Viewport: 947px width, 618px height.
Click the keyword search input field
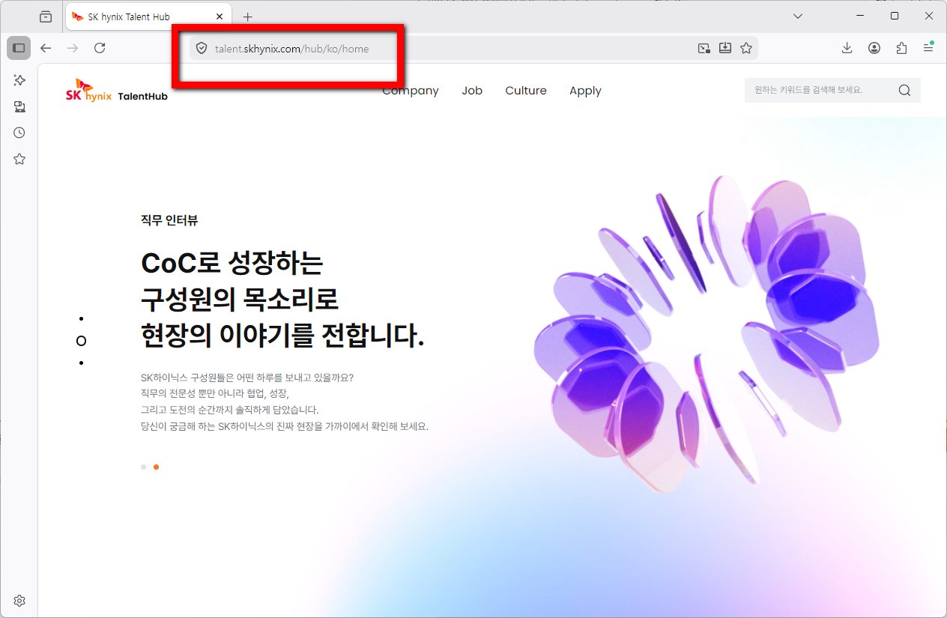point(820,90)
